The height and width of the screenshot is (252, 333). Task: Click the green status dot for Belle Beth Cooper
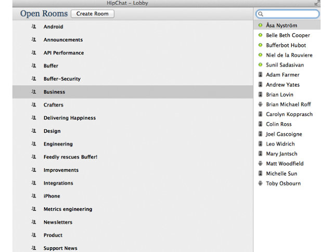click(260, 35)
